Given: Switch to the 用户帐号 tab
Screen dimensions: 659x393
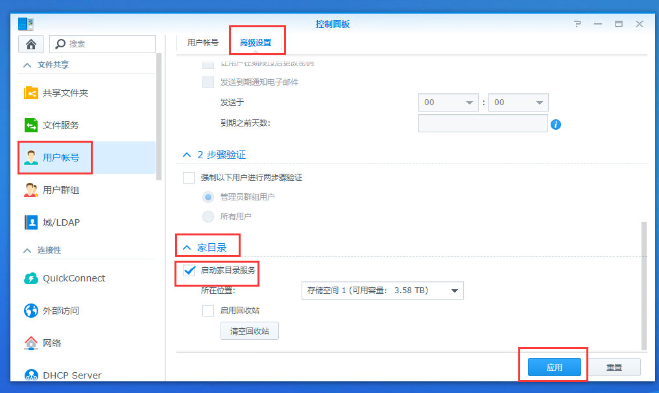Looking at the screenshot, I should tap(203, 42).
